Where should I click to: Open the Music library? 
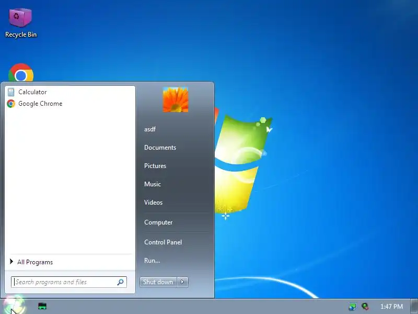[153, 184]
